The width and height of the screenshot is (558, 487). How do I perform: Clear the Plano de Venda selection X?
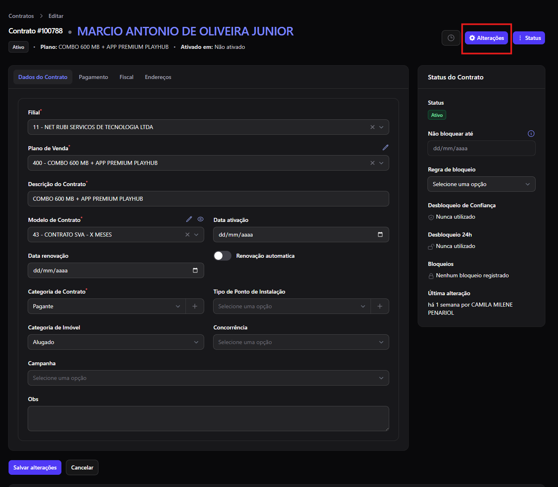click(373, 163)
